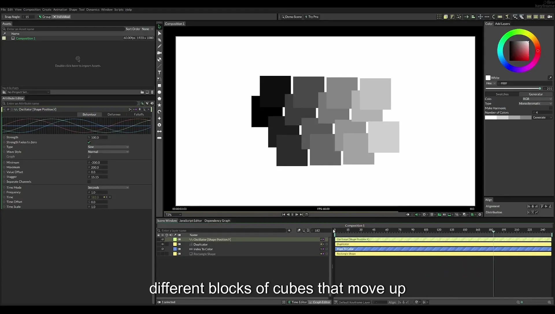Select the arrow Select tool
Viewport: 555px width, 314px height.
[159, 27]
